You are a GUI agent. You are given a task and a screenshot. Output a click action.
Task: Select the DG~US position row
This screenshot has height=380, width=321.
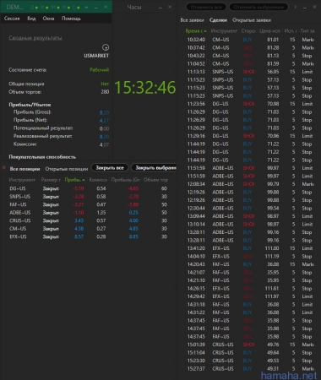[89, 188]
